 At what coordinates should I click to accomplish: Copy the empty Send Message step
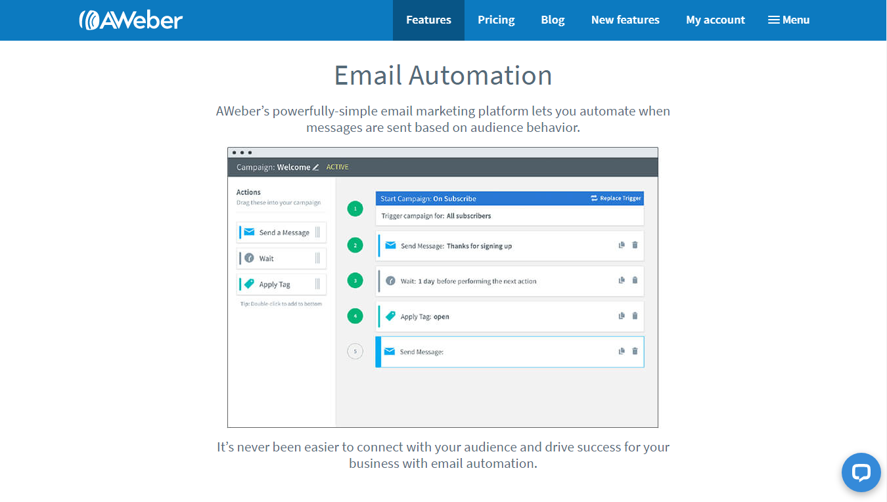tap(622, 351)
